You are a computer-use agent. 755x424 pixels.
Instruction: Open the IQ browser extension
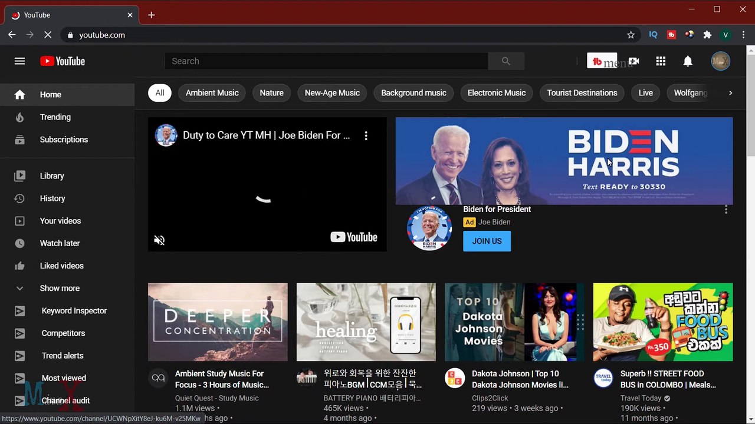653,35
